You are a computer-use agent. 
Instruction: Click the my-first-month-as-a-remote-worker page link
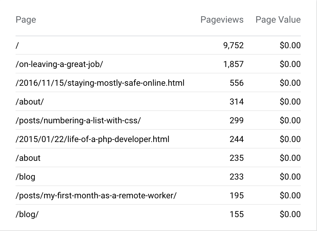[x=96, y=195]
